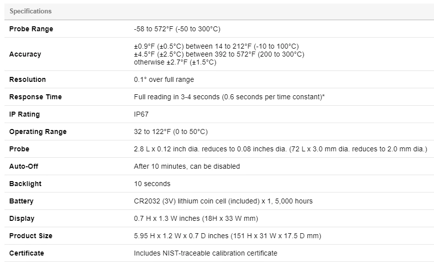Click the Specifications table header
This screenshot has width=434, height=262.
31,11
